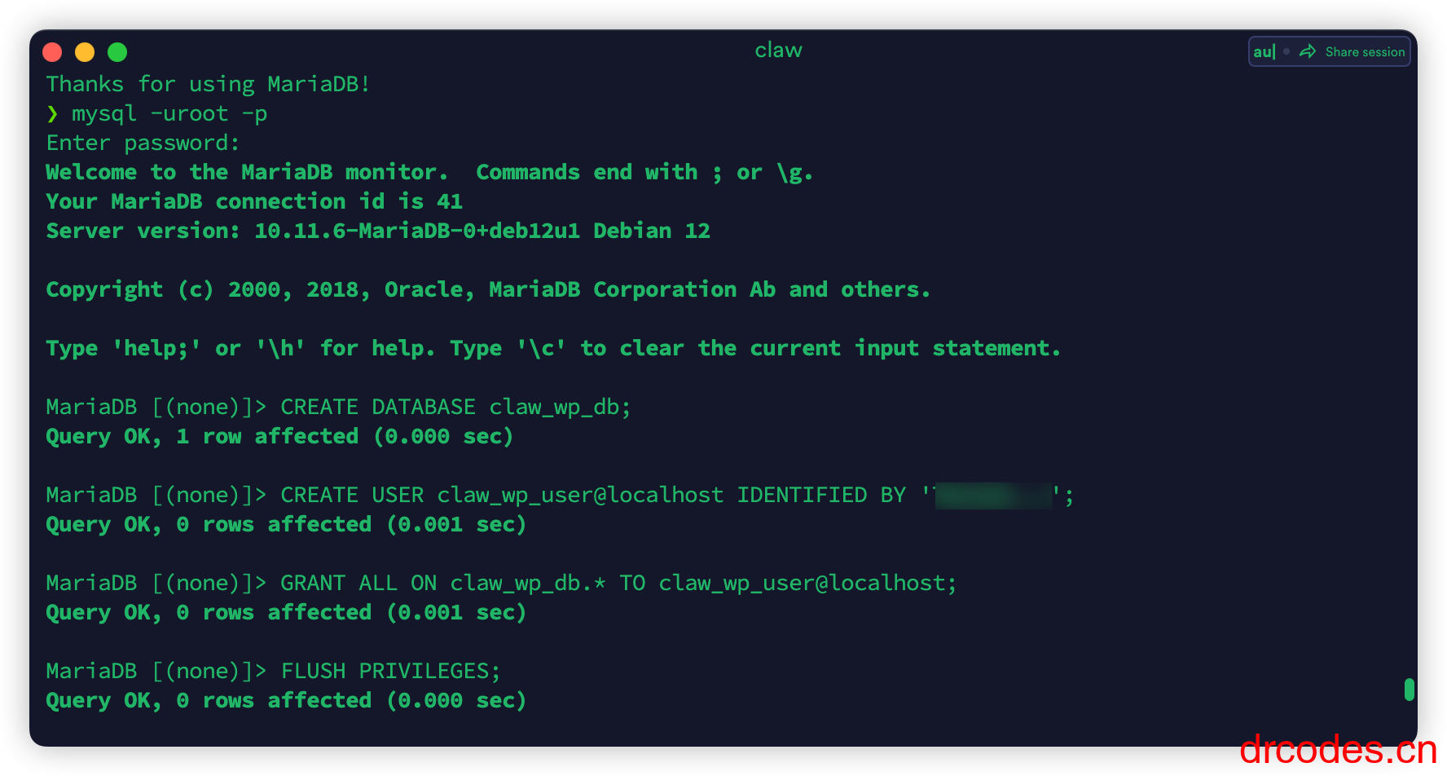1447x776 pixels.
Task: Maximize the window with the green button
Action: click(117, 52)
